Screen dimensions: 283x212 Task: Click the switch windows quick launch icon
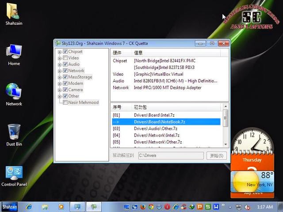(x=134, y=207)
